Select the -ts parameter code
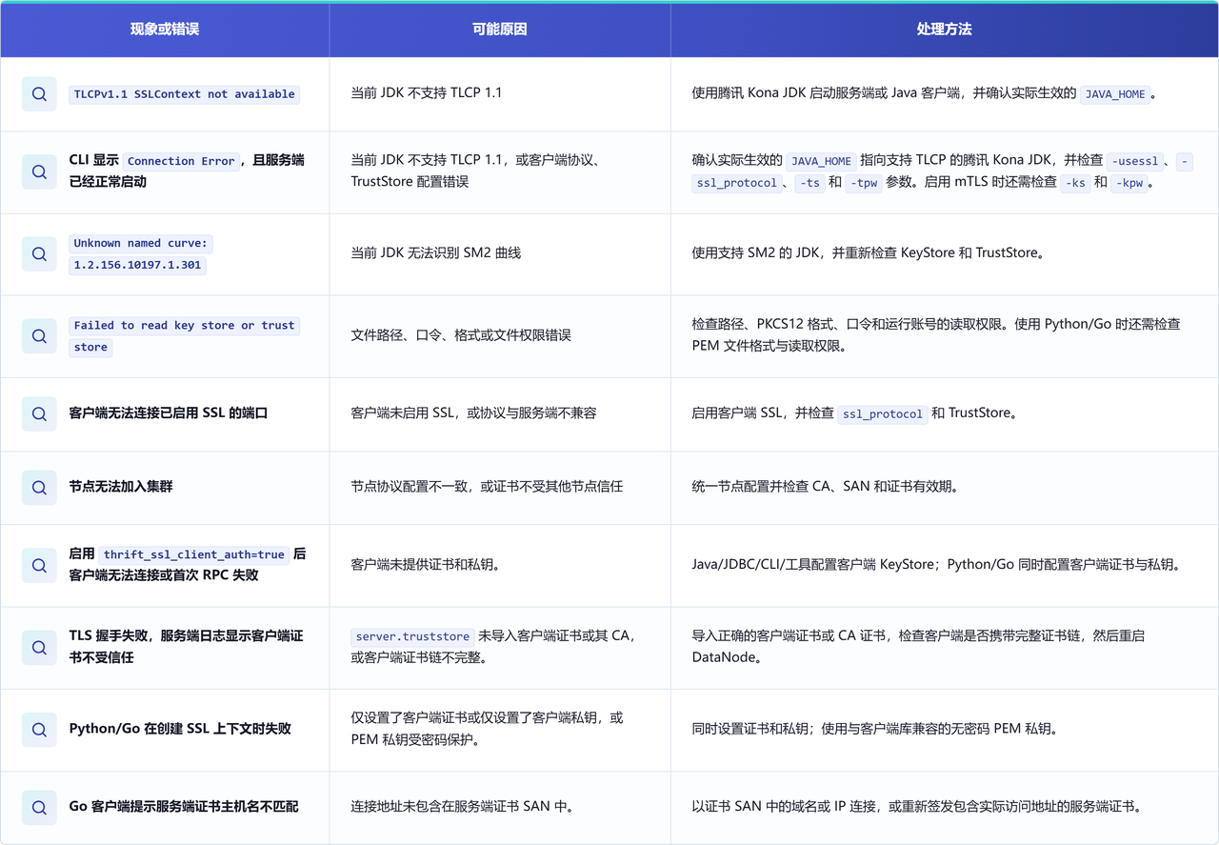Viewport: 1219px width, 845px height. click(808, 183)
